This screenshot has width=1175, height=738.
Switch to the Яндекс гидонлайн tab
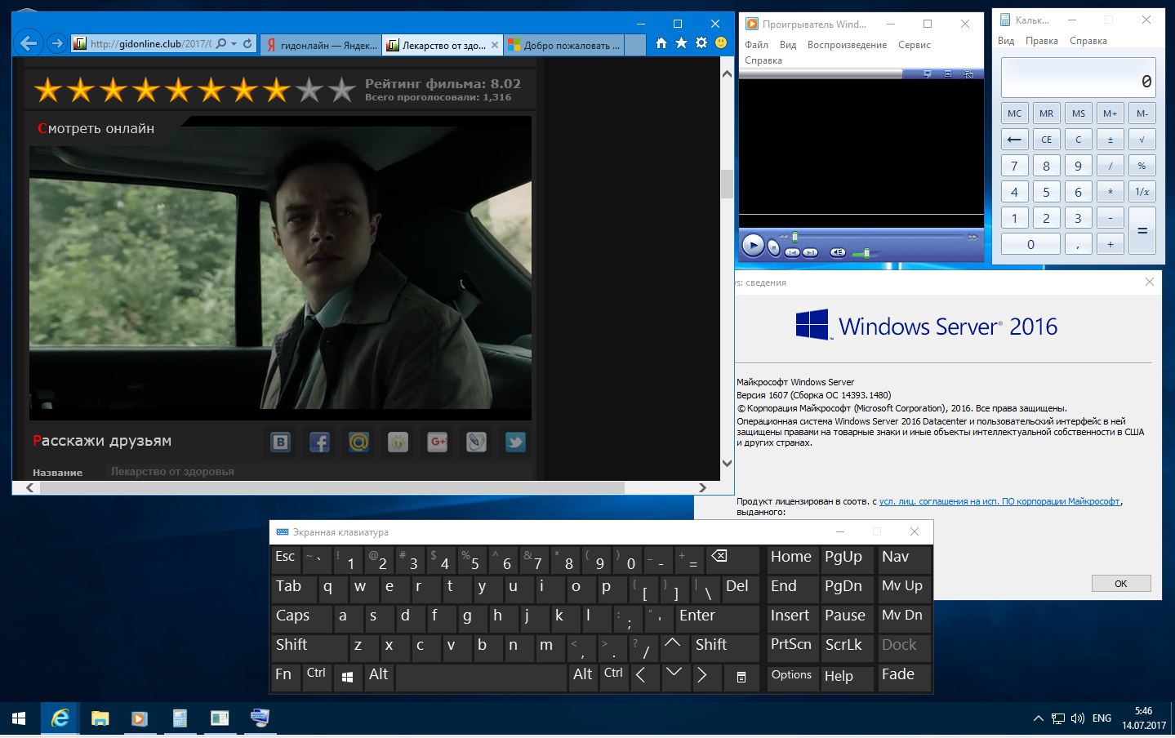click(x=321, y=45)
